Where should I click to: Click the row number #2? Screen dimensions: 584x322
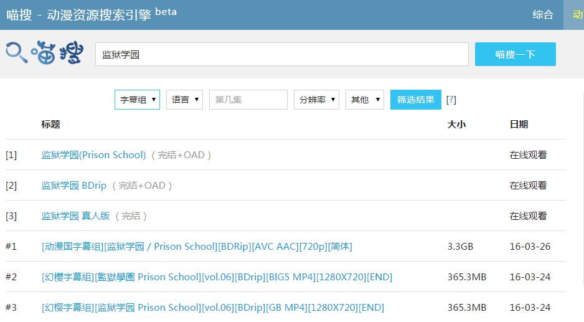coord(11,277)
